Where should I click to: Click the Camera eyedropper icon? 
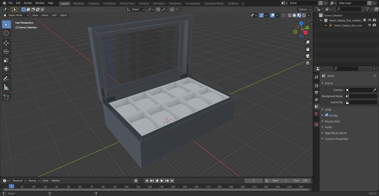point(374,90)
